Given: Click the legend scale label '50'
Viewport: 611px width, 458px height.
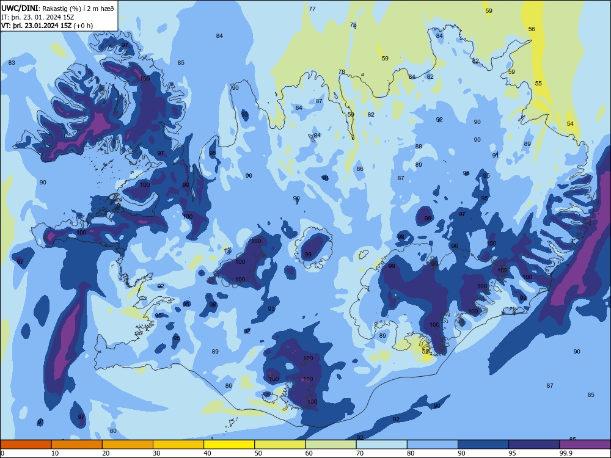Looking at the screenshot, I should [258, 453].
